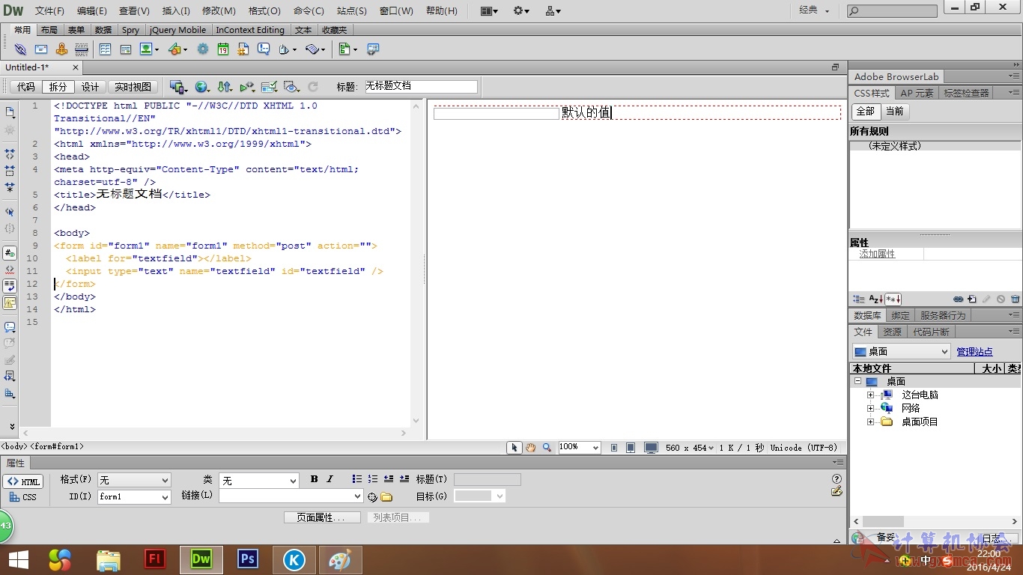Click the Select arrow tool in status bar
Image resolution: width=1023 pixels, height=575 pixels.
514,448
